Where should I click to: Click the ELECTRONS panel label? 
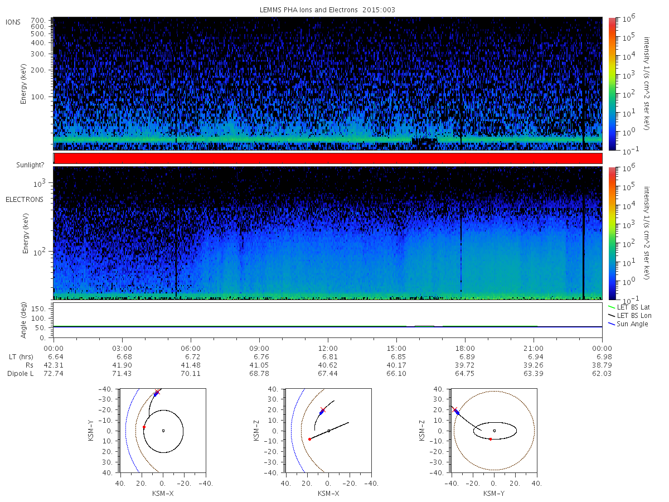(25, 199)
